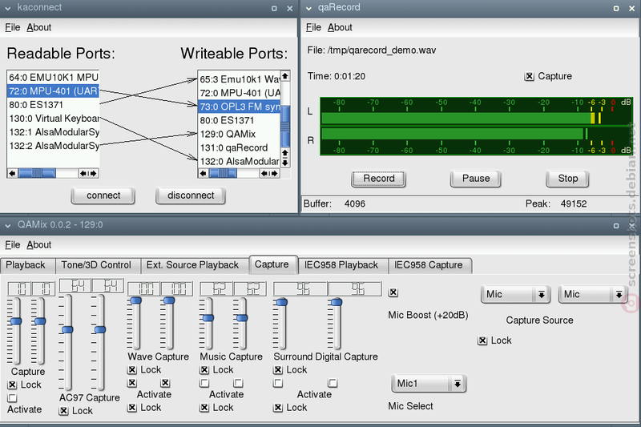Click the right Surround Digital Capture slider handle
Viewport: 641px width, 427px height.
tap(337, 302)
